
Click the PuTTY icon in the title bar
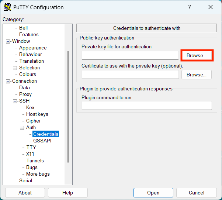(x=7, y=7)
